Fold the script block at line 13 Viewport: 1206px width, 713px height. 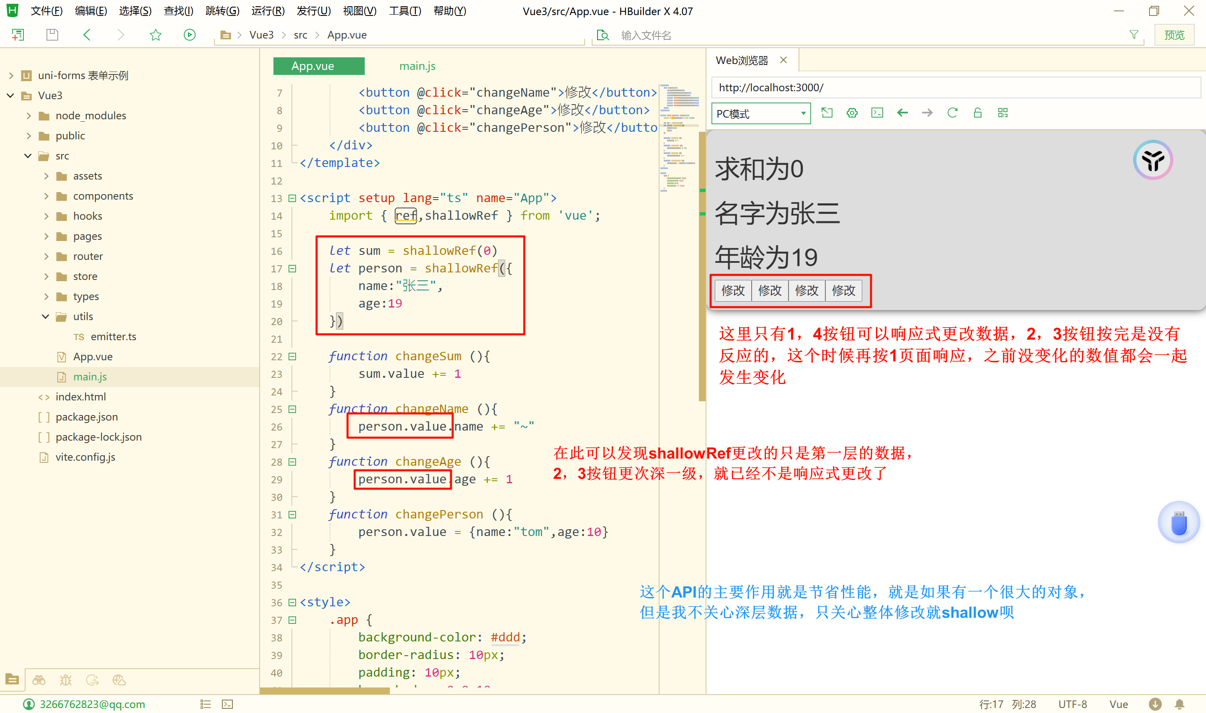[292, 198]
